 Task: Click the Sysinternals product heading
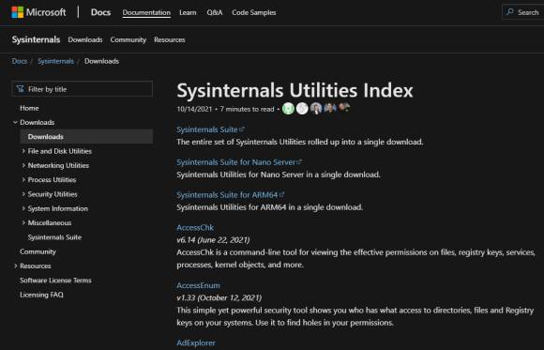(x=36, y=39)
